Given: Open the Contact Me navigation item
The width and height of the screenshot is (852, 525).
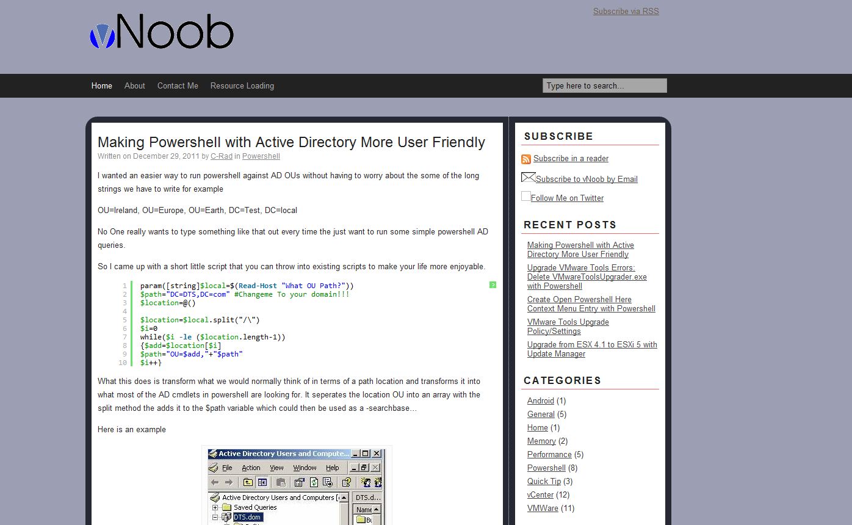Looking at the screenshot, I should click(177, 85).
